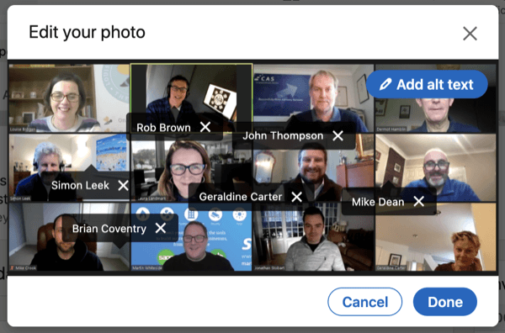Select the Mike Dean name tag
Screen dimensions: 505x333
tap(378, 202)
